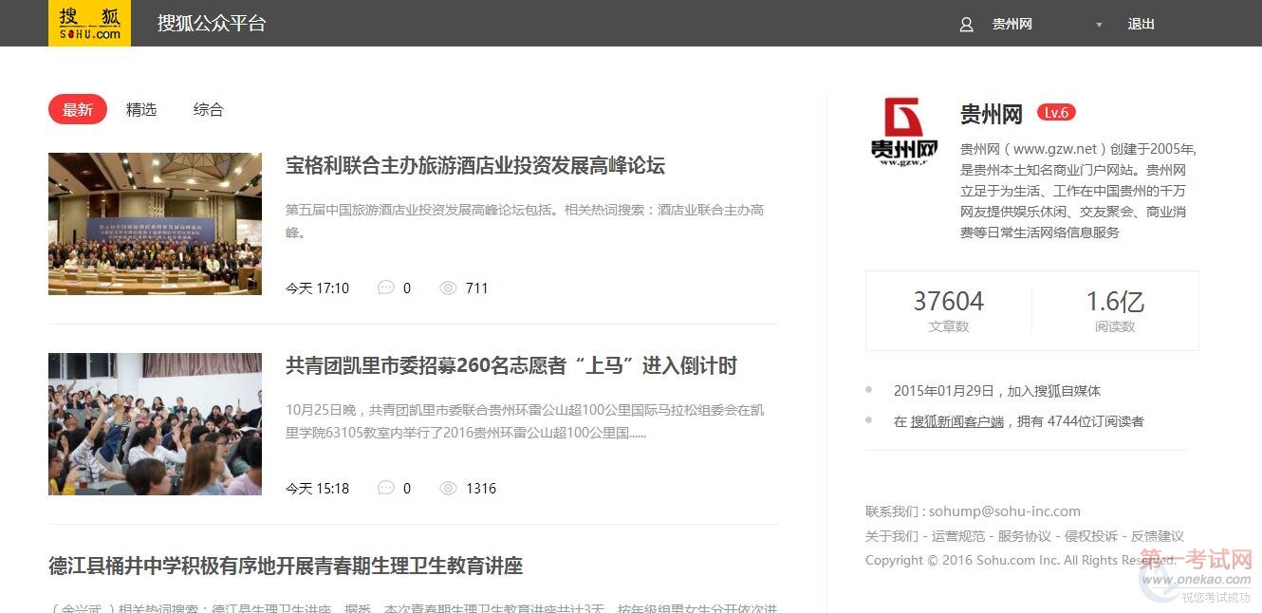The image size is (1262, 613).
Task: Click the 今天 15:18 timestamp
Action: (317, 488)
